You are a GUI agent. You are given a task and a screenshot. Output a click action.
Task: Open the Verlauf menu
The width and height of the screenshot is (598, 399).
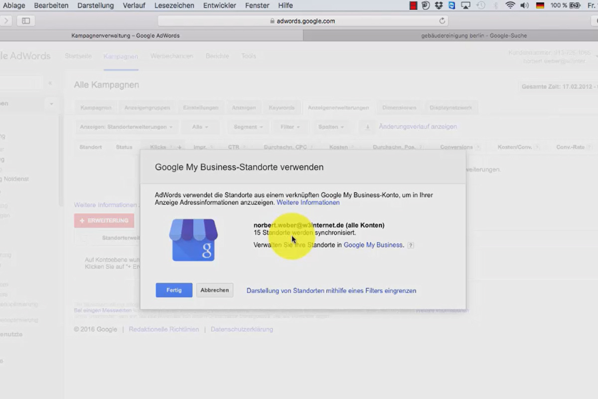click(x=134, y=5)
